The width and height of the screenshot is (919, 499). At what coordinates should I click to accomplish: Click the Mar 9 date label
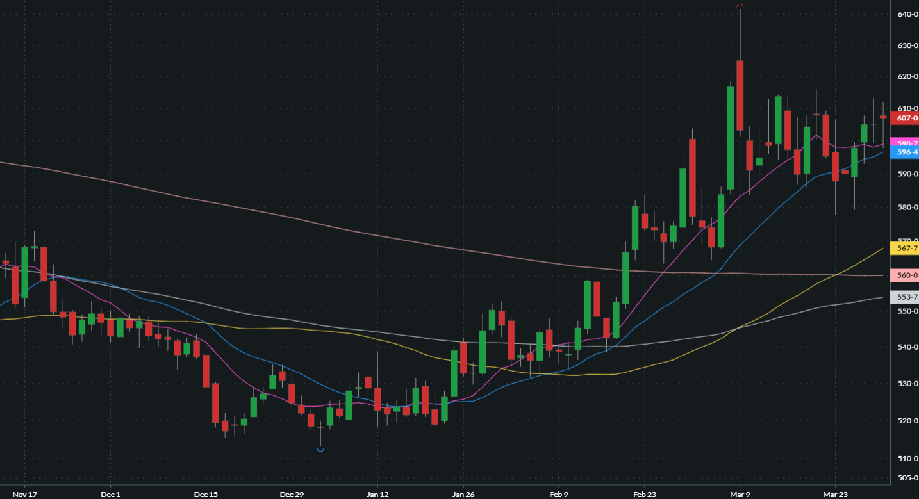(x=740, y=495)
